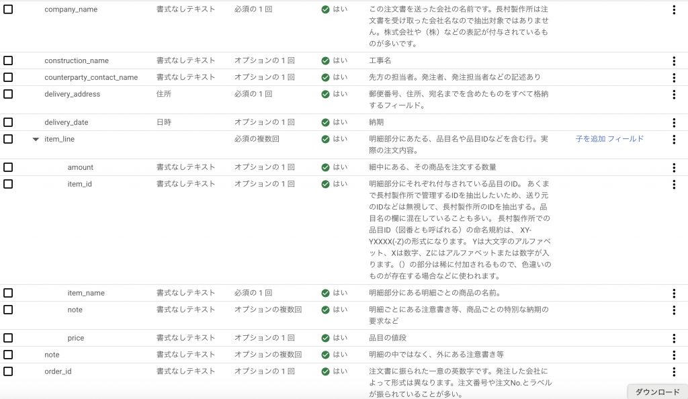
Task: Click the ダウンロード button
Action: click(x=657, y=392)
